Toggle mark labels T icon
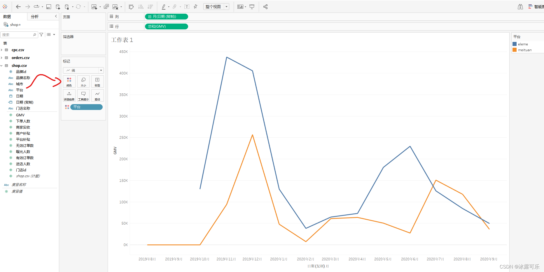544x272 pixels. pyautogui.click(x=187, y=7)
